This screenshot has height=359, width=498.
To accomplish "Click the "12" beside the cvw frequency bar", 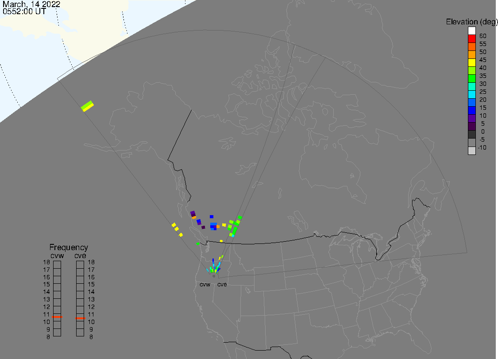I will point(46,307).
